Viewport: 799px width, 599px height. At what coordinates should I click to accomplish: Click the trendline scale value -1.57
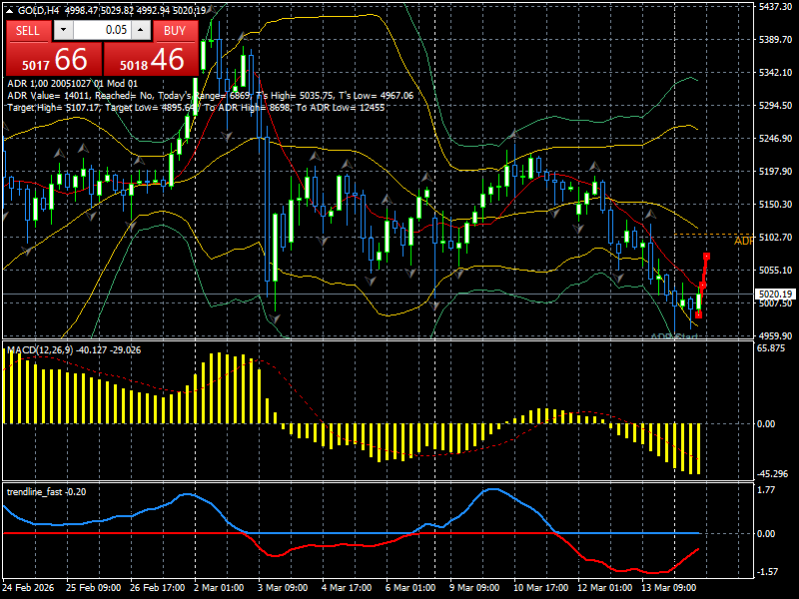coord(768,571)
